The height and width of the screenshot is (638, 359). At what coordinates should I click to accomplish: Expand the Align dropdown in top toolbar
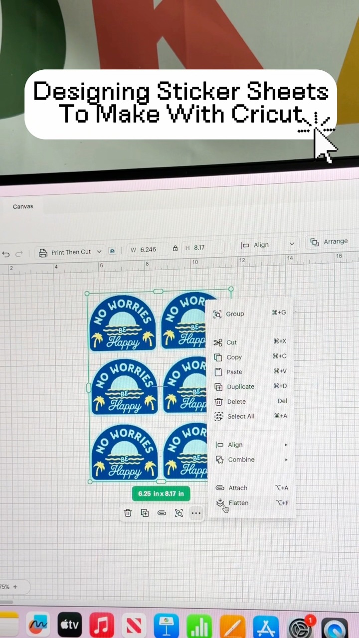[268, 245]
